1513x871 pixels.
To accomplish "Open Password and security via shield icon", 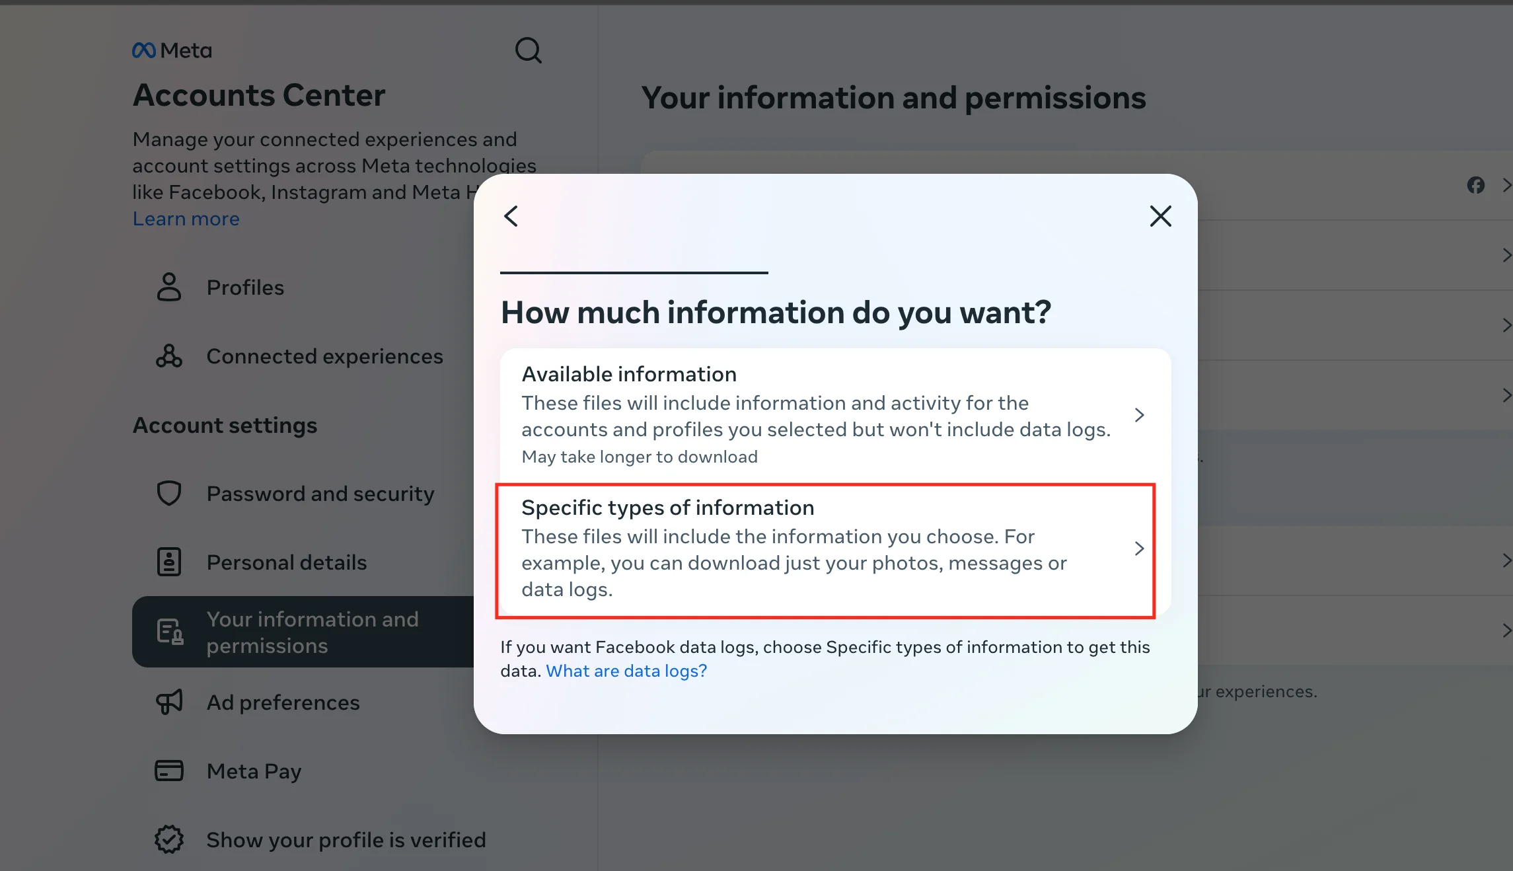I will coord(169,493).
